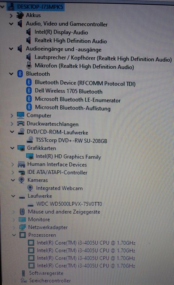Image resolution: width=174 pixels, height=285 pixels.
Task: Select Mikrofon (Realtek High Definition Audio)
Action: (84, 66)
